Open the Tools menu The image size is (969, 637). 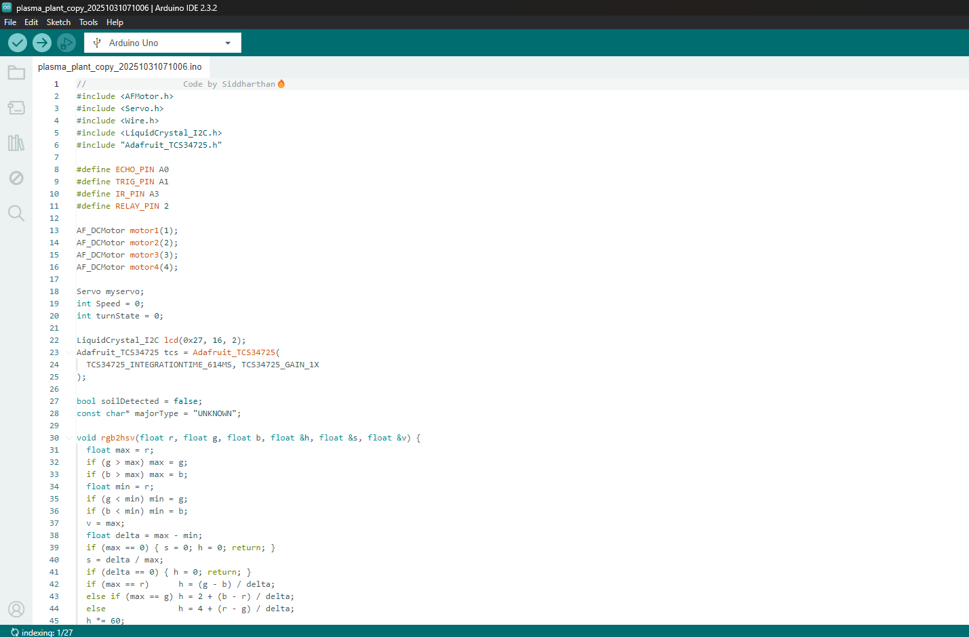(88, 22)
